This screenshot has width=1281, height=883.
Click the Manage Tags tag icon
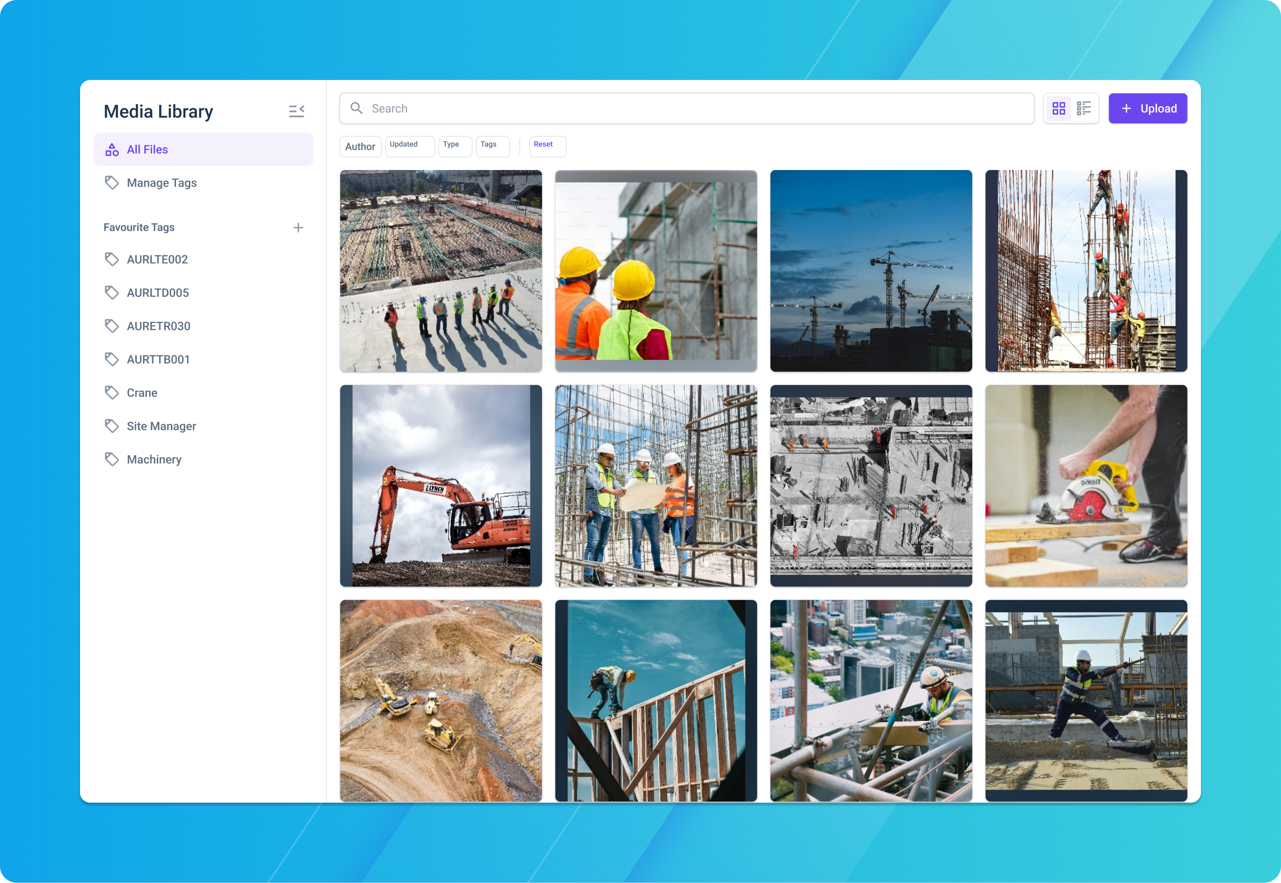click(x=112, y=183)
